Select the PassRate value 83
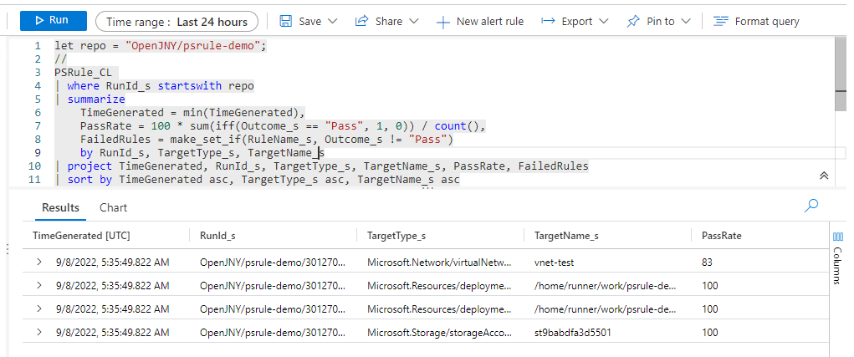Screen dimensions: 854x357 [708, 263]
